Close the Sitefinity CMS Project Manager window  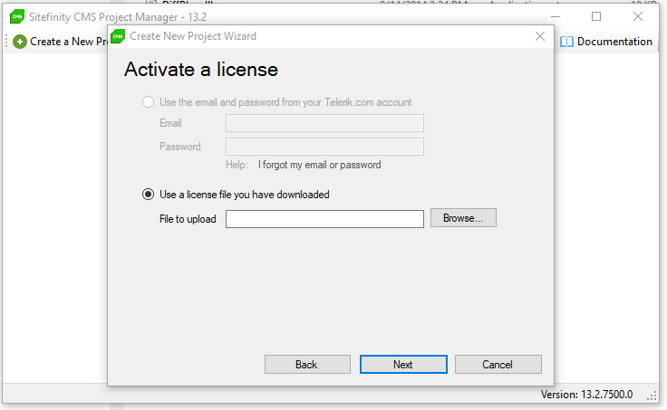click(638, 16)
